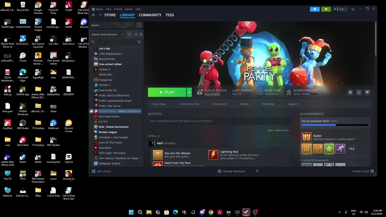Open the Friends menu
The image size is (386, 217).
118,9
